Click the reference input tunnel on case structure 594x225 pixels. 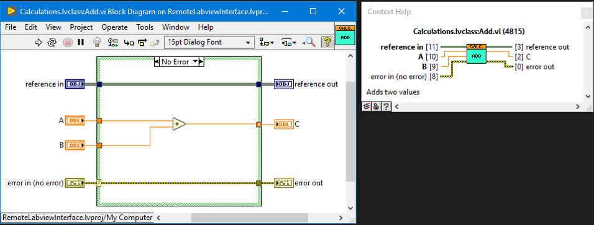(99, 84)
